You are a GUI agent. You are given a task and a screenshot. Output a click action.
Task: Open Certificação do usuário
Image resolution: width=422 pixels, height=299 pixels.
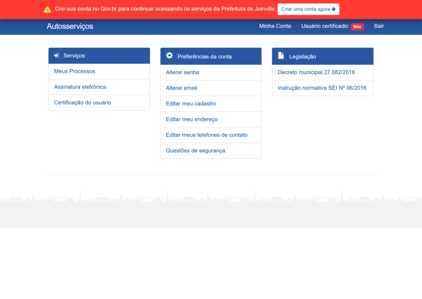click(x=82, y=102)
